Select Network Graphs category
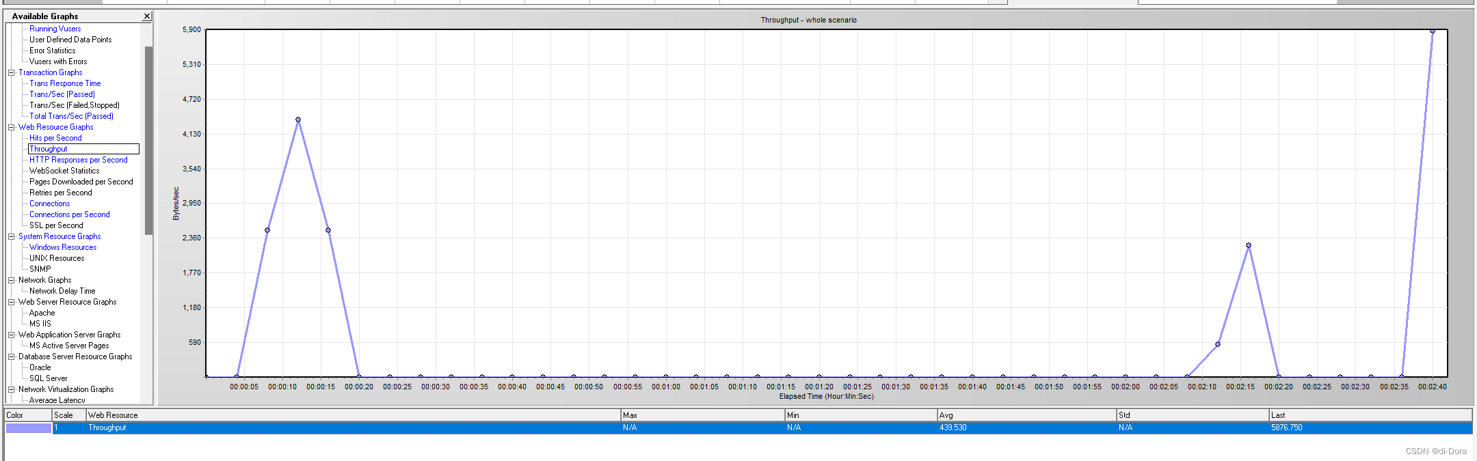The image size is (1477, 461). [44, 280]
